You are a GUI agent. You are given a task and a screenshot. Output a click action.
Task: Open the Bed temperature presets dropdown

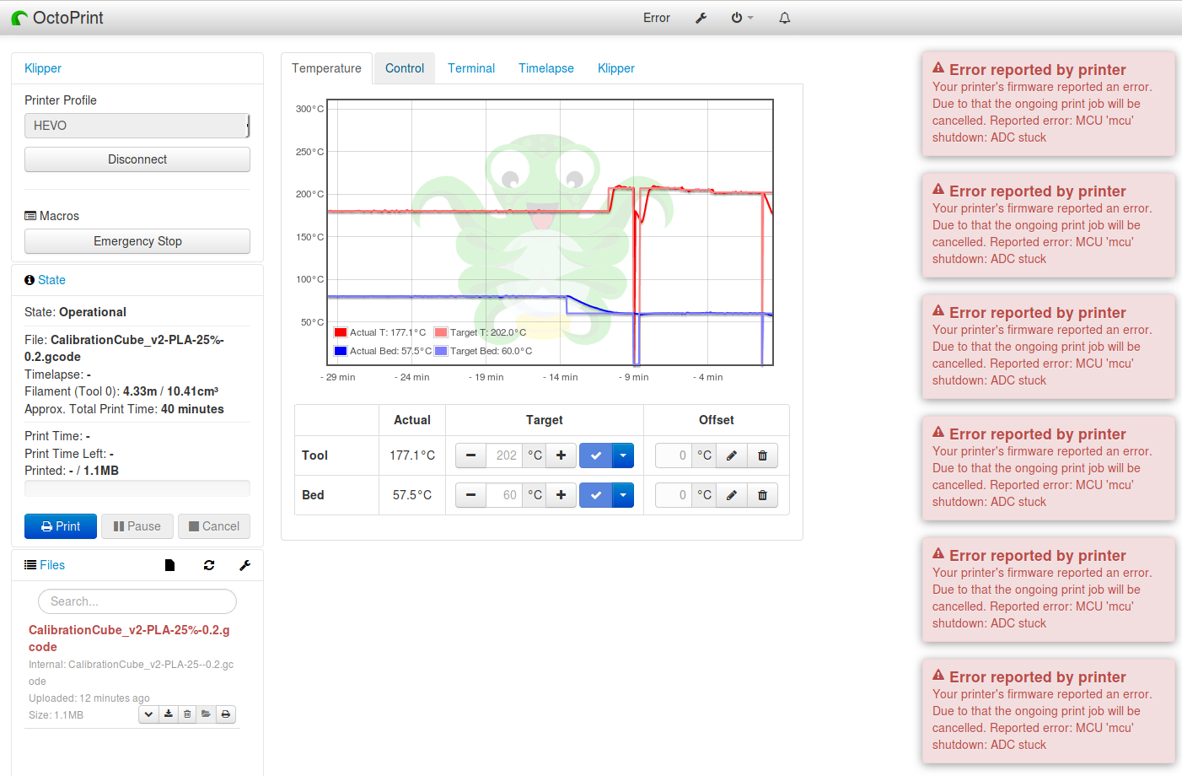click(x=622, y=495)
